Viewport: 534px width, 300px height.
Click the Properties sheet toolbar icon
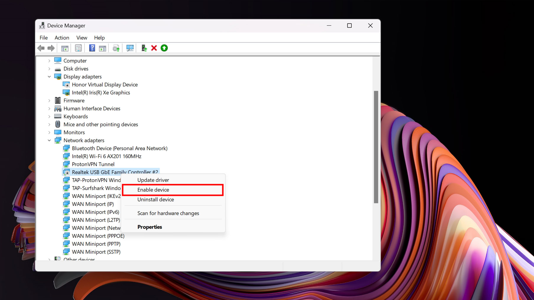pos(78,48)
